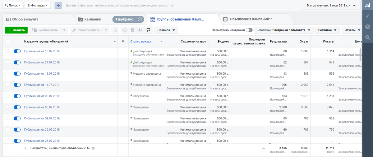The height and width of the screenshot is (157, 373).
Task: Click the blue plus add-filter button
Action: tap(58, 5)
